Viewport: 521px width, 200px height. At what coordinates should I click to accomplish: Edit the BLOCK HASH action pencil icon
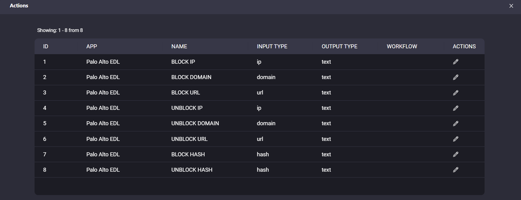tap(456, 154)
